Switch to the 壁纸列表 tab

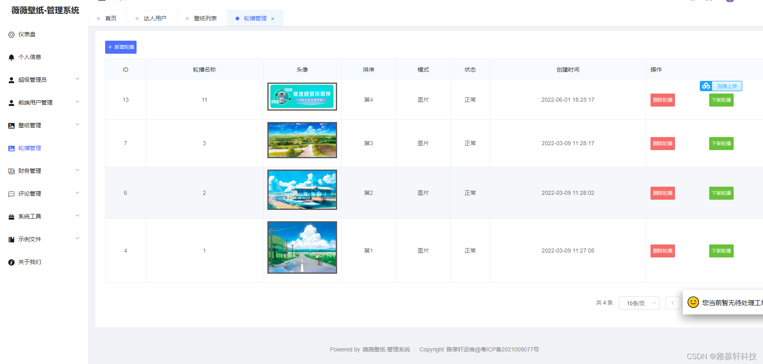point(202,18)
